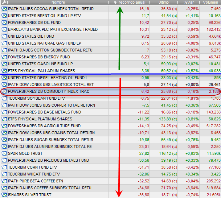Click annual range value 15,19
This screenshot has width=221, height=198.
click(144, 9)
